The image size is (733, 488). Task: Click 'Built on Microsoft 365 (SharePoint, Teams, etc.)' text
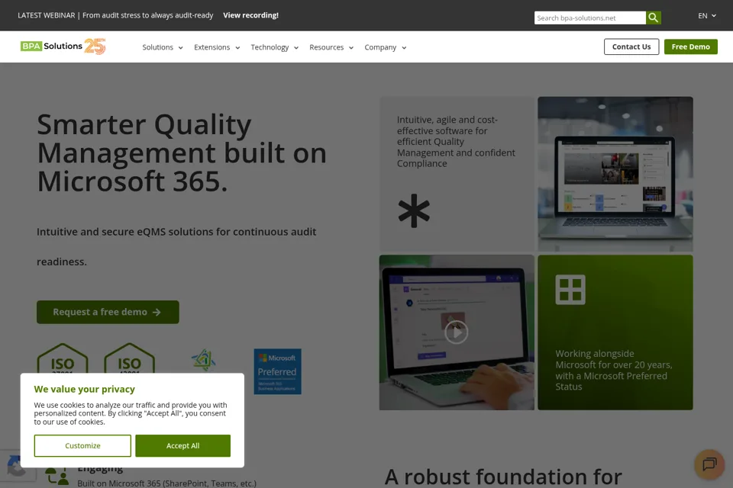167,483
